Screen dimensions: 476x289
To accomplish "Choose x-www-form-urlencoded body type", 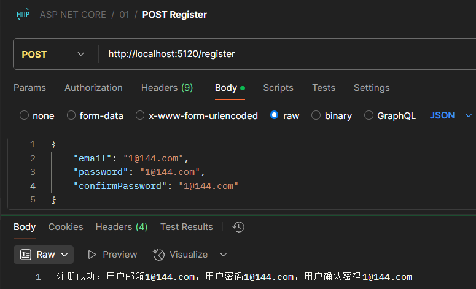I will pyautogui.click(x=140, y=115).
